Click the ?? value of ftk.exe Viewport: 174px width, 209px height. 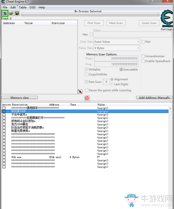(x=98, y=157)
